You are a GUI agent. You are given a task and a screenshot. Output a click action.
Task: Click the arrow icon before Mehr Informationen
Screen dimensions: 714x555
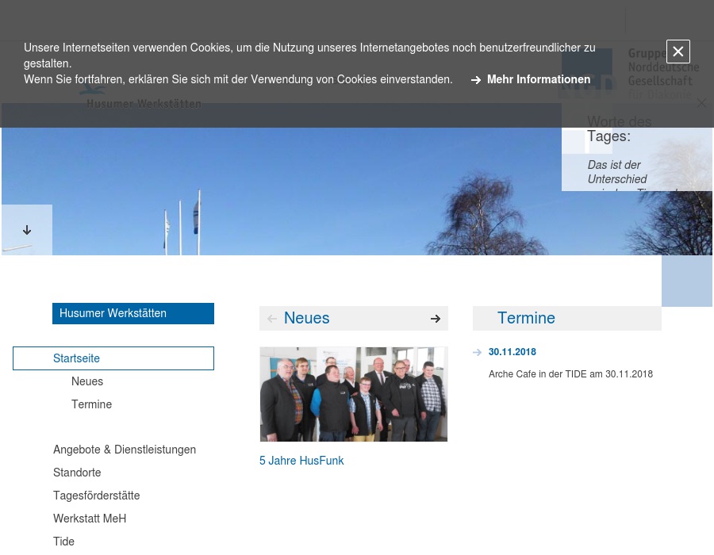pos(476,79)
